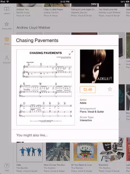Select the Store tab in sidebar
Screen dimensions: 130x174
[x=6, y=41]
